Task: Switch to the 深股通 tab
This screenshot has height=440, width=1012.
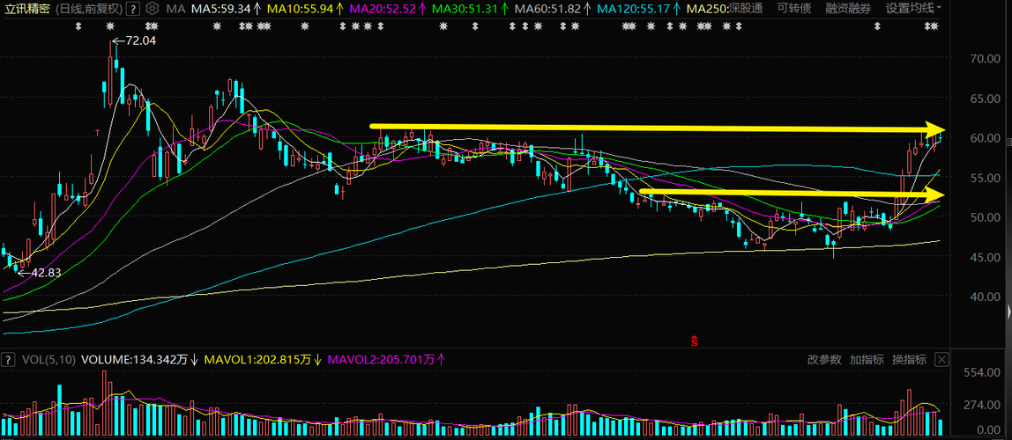Action: [x=745, y=9]
